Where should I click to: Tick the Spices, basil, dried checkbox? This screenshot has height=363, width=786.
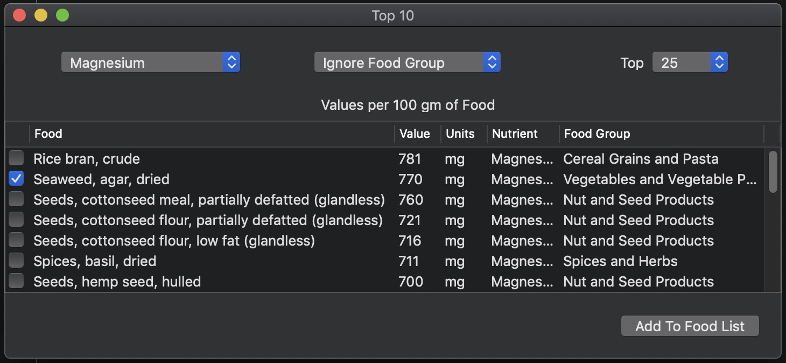coord(16,261)
